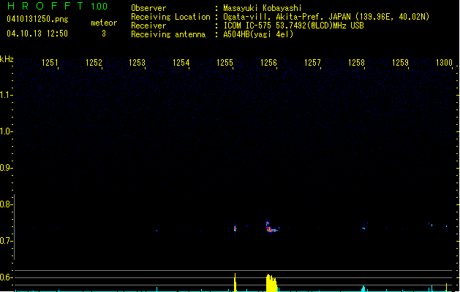Click the 1254 time axis marker

tap(181, 63)
